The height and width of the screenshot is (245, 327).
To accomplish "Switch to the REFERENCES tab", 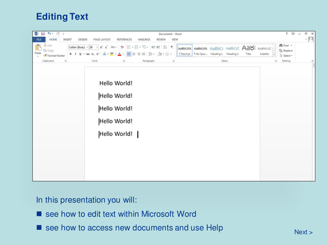I will 124,39.
